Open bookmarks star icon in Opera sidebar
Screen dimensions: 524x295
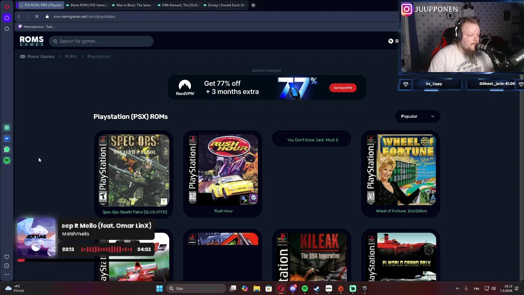(x=7, y=29)
